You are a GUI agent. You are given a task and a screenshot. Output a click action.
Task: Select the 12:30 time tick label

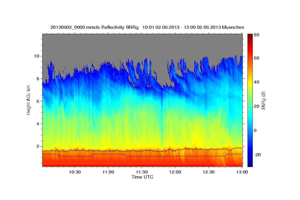pyautogui.click(x=208, y=172)
